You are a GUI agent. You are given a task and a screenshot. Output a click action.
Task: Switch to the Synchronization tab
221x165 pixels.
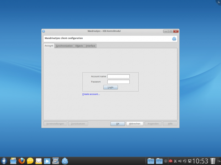click(x=64, y=46)
